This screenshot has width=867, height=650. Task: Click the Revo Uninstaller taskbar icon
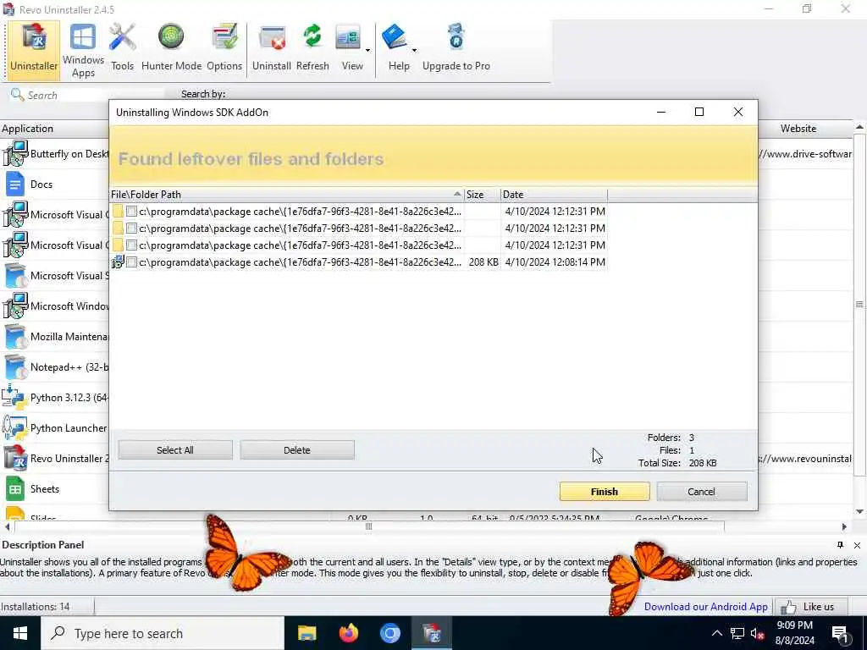[431, 633]
